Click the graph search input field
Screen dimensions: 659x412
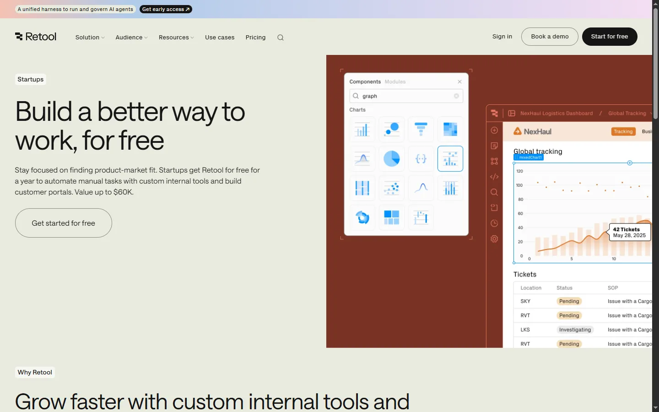click(406, 96)
